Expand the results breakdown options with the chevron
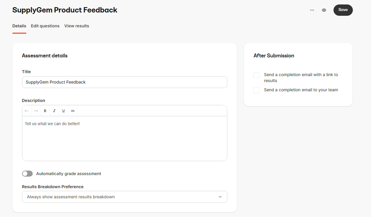371x217 pixels. point(220,197)
